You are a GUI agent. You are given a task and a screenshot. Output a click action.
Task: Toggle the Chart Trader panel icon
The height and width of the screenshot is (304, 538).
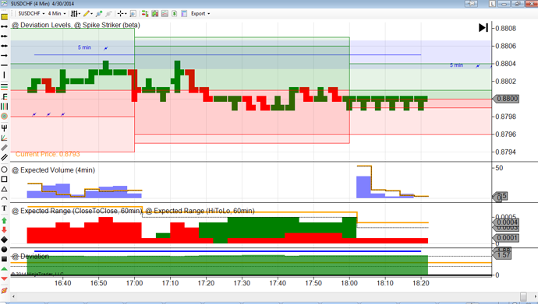click(x=145, y=14)
